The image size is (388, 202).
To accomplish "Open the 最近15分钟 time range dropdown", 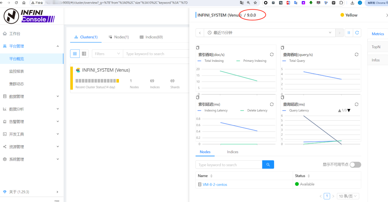I will click(x=269, y=33).
